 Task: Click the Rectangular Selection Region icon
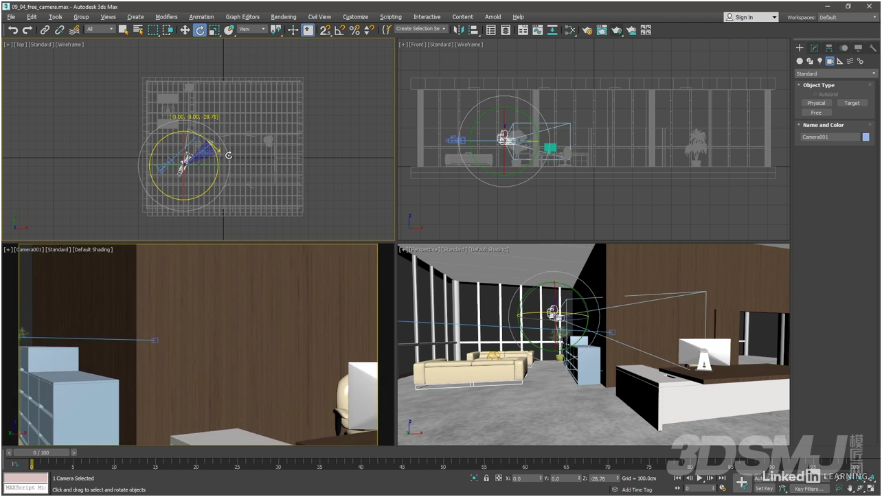pyautogui.click(x=153, y=30)
